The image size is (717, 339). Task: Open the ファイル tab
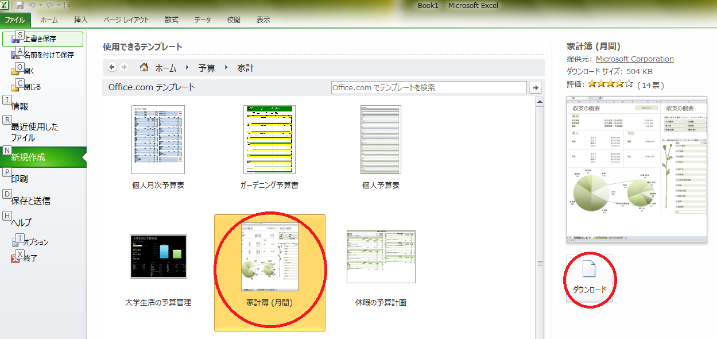coord(15,20)
